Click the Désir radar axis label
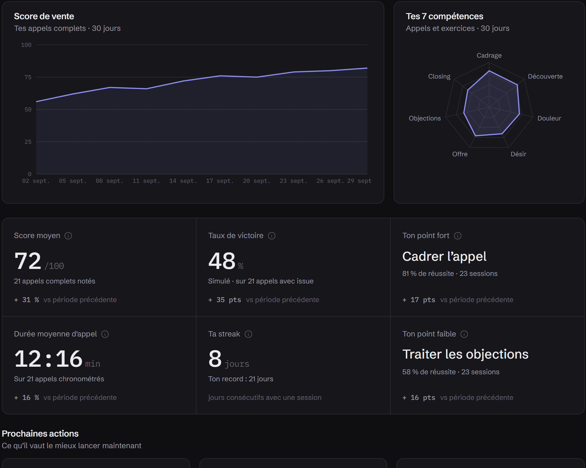Image resolution: width=586 pixels, height=468 pixels. [x=518, y=154]
